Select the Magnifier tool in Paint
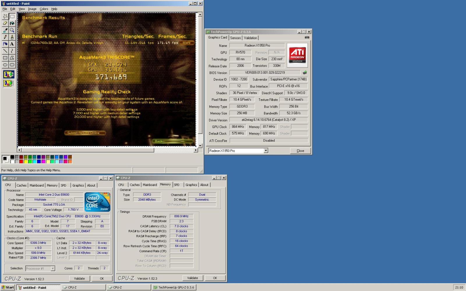This screenshot has height=291, width=466. pyautogui.click(x=12, y=30)
